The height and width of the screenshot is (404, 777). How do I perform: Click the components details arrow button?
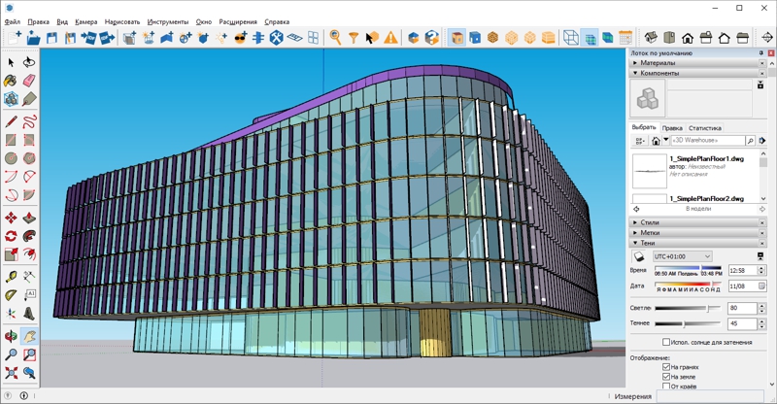(x=762, y=141)
